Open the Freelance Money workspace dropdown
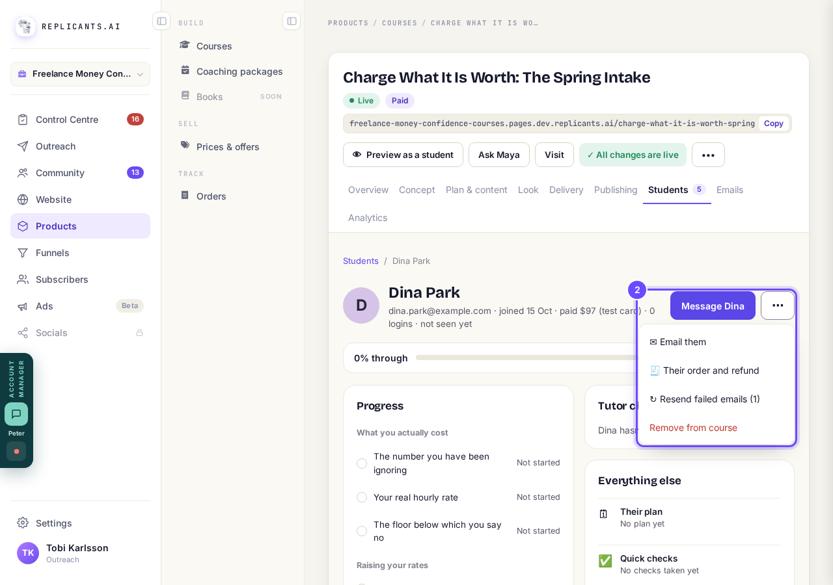This screenshot has height=585, width=833. tap(80, 74)
